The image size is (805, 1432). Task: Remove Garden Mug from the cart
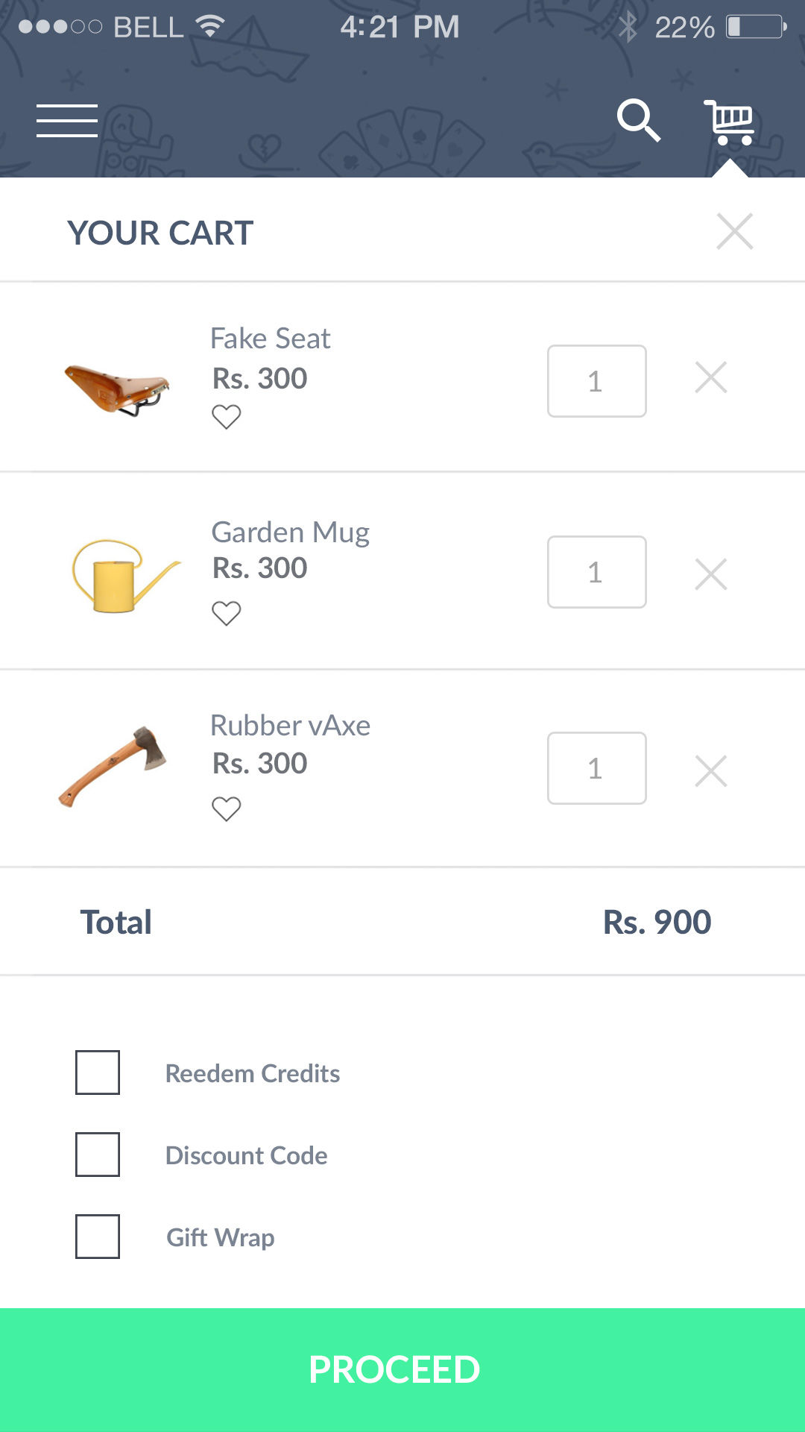(x=710, y=574)
